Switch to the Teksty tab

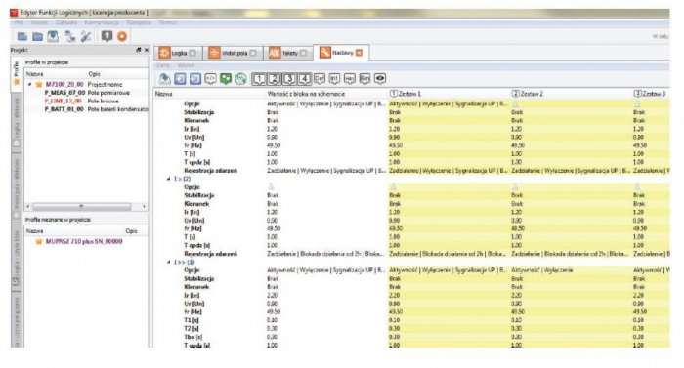[x=288, y=53]
